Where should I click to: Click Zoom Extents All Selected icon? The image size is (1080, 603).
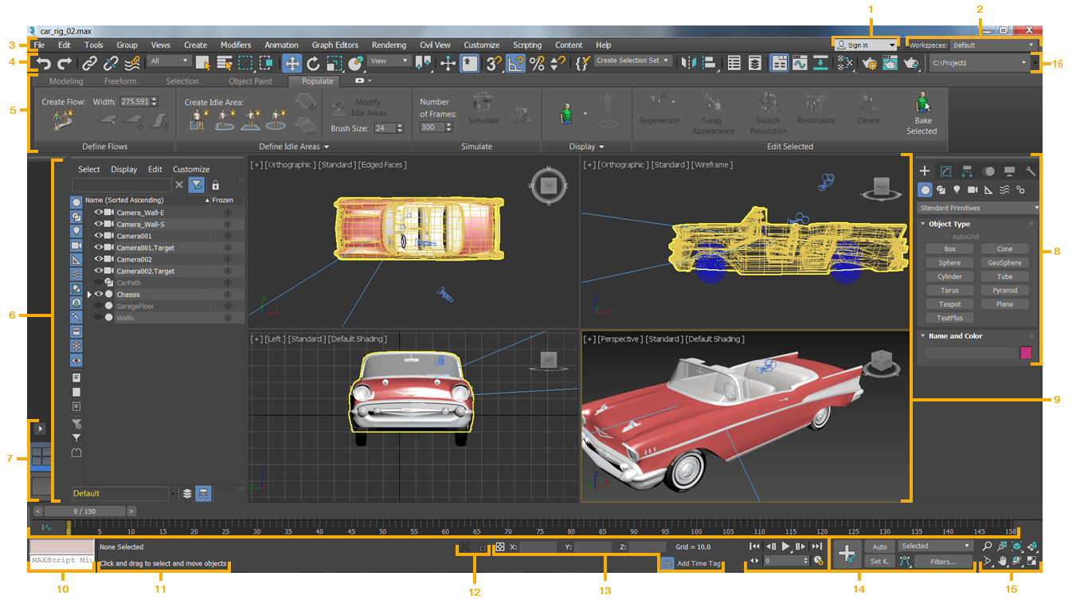click(1032, 546)
